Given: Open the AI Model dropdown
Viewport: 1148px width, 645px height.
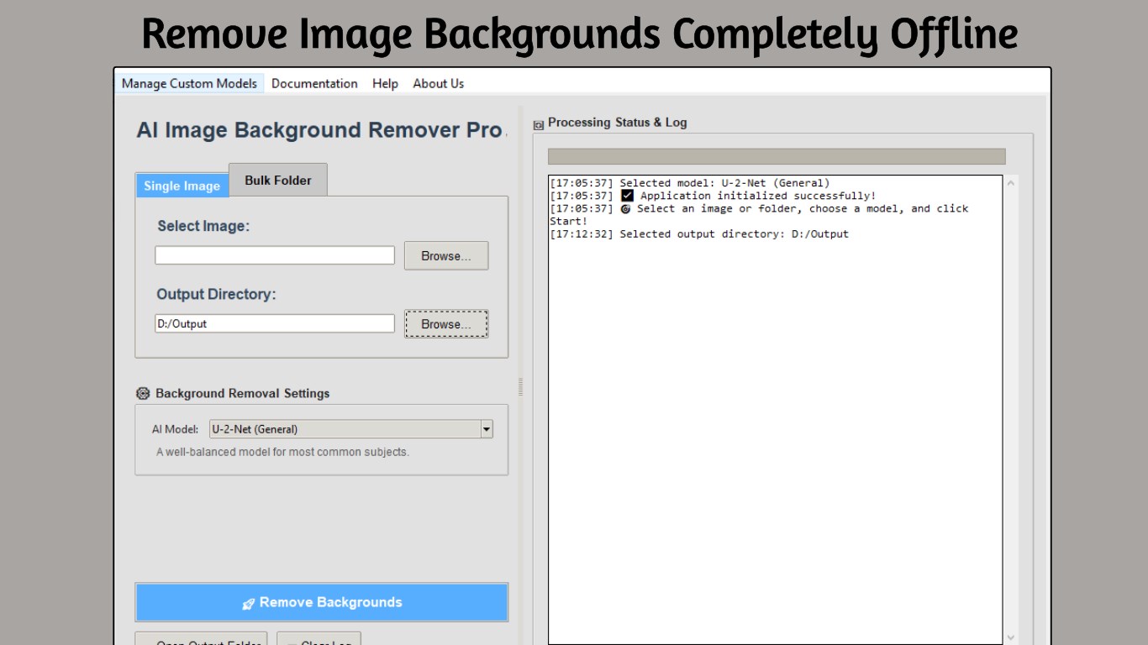Looking at the screenshot, I should [x=486, y=429].
